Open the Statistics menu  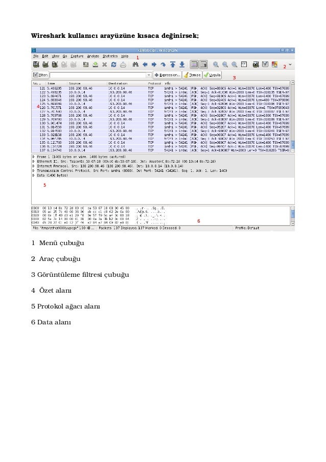tap(110, 56)
